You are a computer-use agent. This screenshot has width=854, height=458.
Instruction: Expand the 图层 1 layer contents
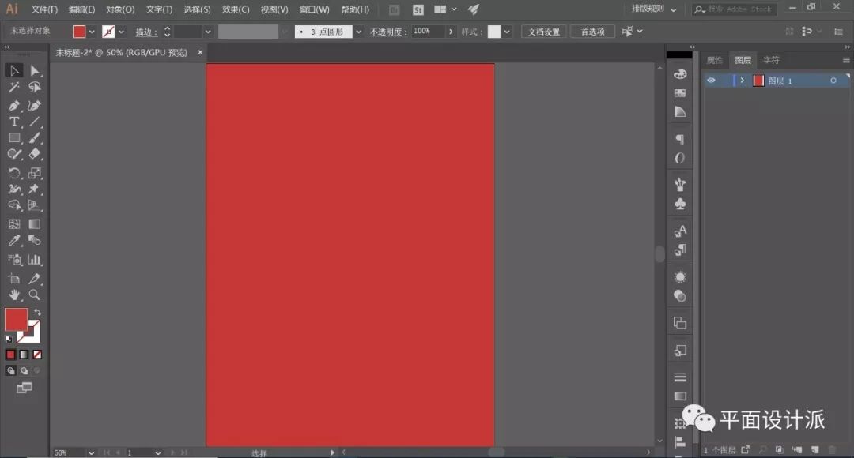742,81
